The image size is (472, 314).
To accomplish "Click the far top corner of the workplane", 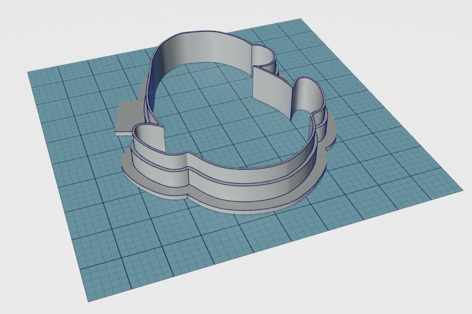I will click(x=301, y=20).
